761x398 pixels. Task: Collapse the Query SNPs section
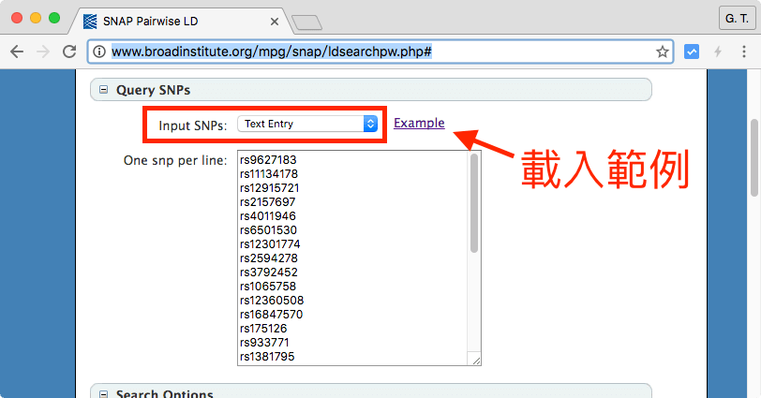(x=103, y=90)
